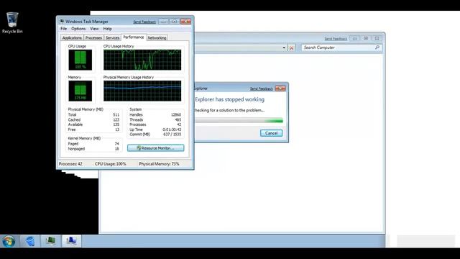Click Send Feedback link in Explorer error dialog
Image resolution: width=460 pixels, height=259 pixels.
[261, 88]
